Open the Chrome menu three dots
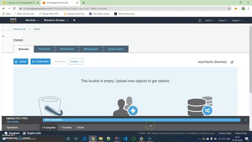 tap(248, 9)
